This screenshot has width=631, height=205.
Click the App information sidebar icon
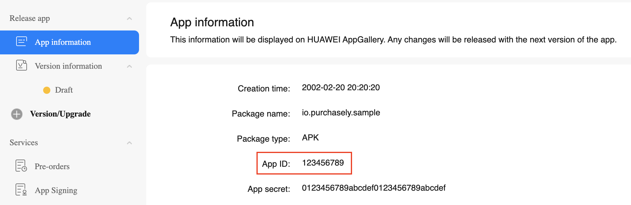(x=21, y=42)
